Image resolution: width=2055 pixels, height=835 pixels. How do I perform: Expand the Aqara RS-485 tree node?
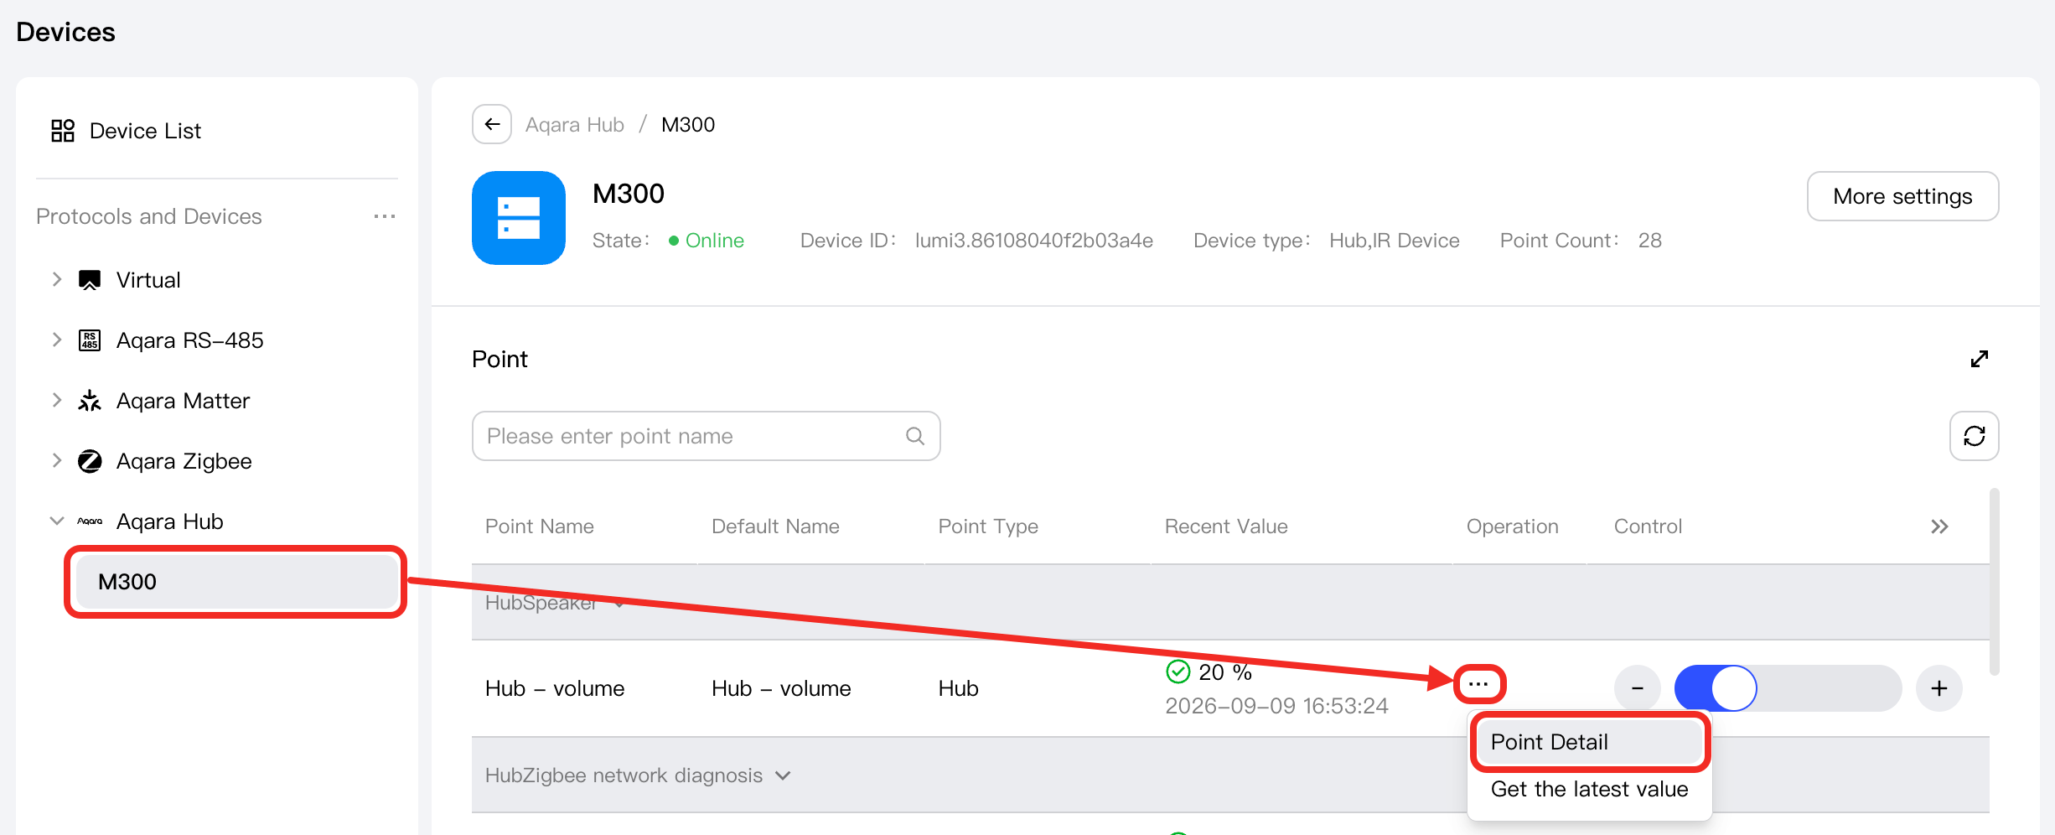coord(56,340)
